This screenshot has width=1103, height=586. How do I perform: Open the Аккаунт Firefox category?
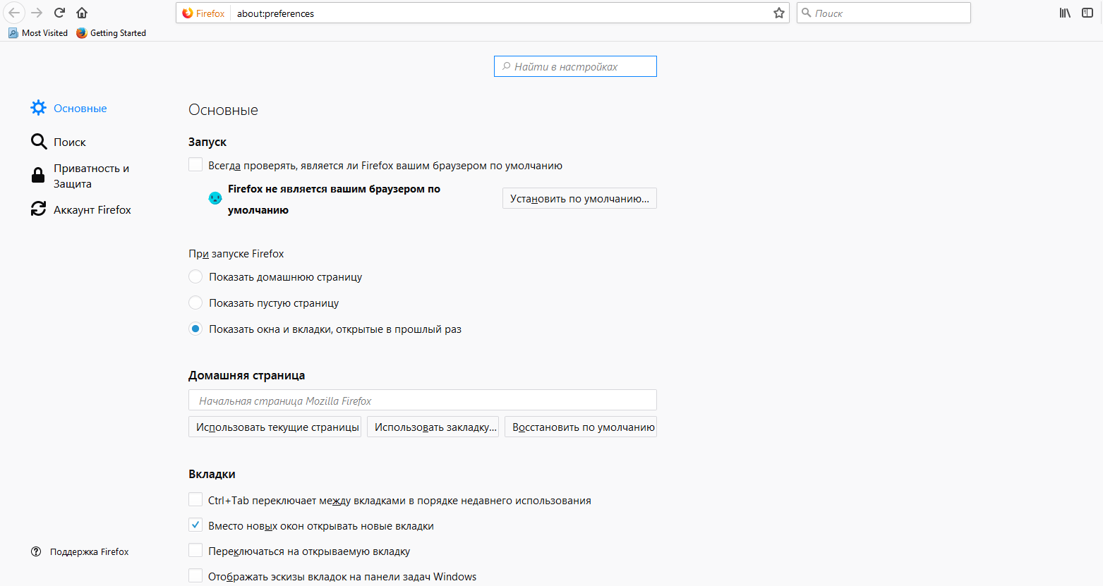[92, 209]
